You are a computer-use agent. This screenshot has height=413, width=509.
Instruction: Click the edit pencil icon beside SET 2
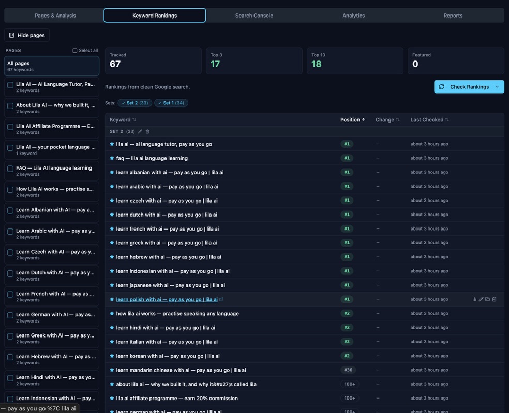pyautogui.click(x=140, y=131)
